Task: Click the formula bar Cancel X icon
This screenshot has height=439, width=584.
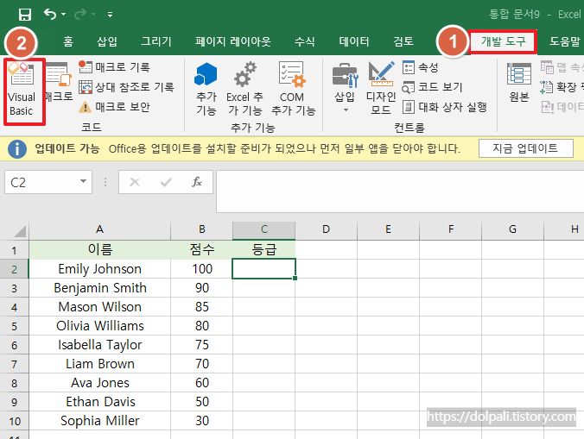Action: [x=135, y=182]
